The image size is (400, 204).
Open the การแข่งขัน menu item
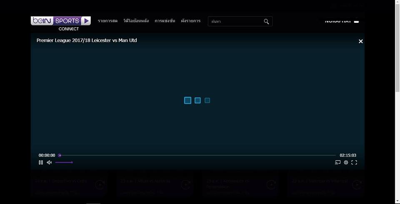(x=165, y=21)
